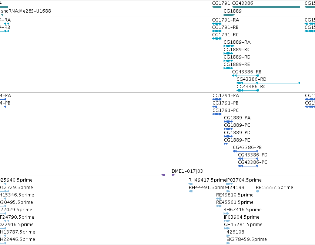
Task: Select the CG43386 gene label
Action: pyautogui.click(x=242, y=3)
